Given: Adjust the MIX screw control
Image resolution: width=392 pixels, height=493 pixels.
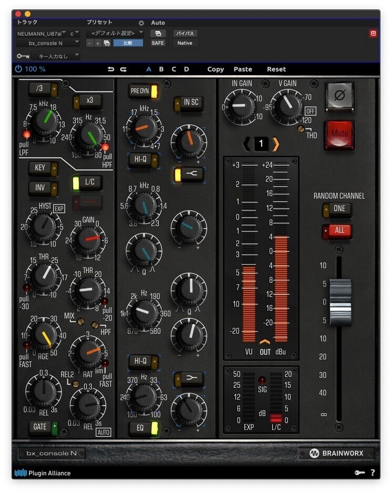Looking at the screenshot, I should pos(80,321).
